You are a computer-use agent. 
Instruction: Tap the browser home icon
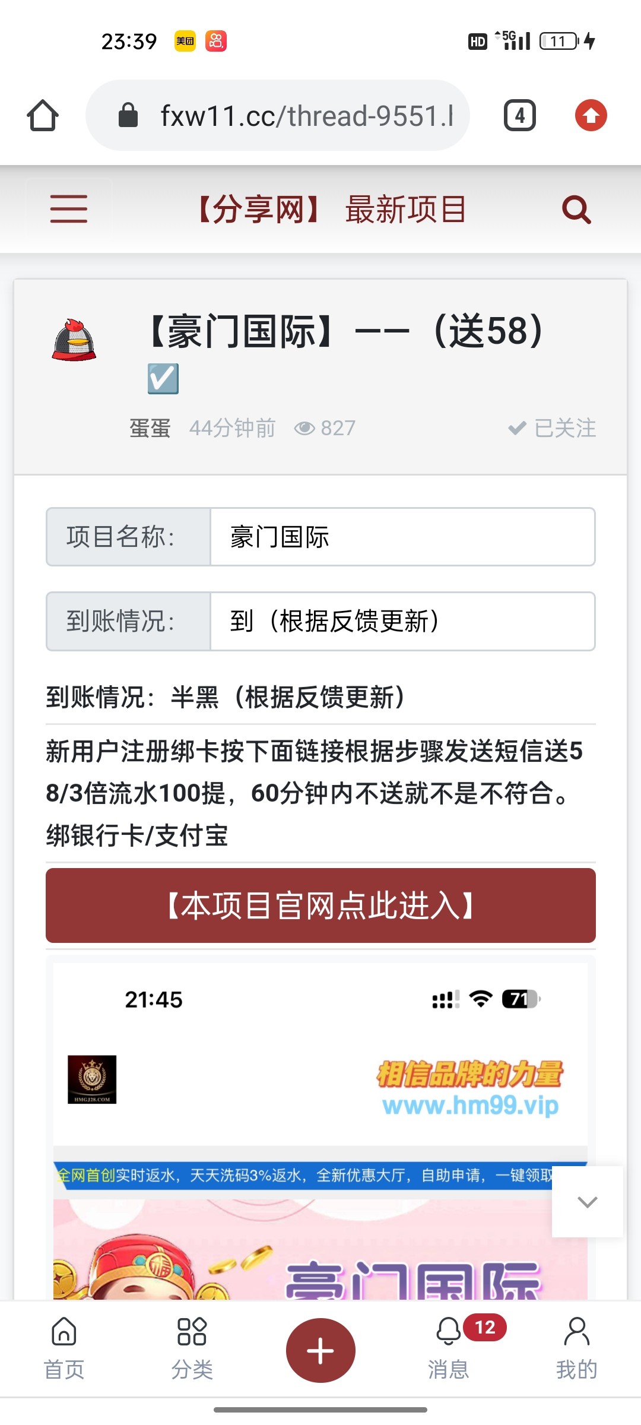tap(43, 115)
